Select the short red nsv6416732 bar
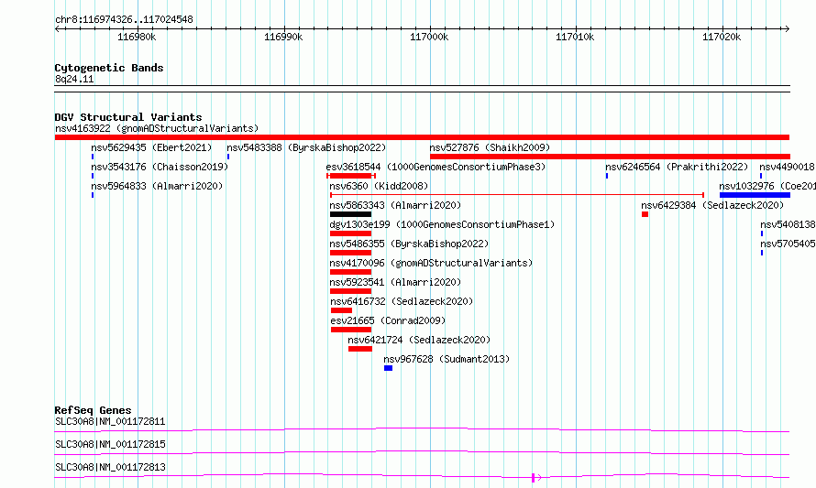Screen dimensions: 816x488 point(341,310)
